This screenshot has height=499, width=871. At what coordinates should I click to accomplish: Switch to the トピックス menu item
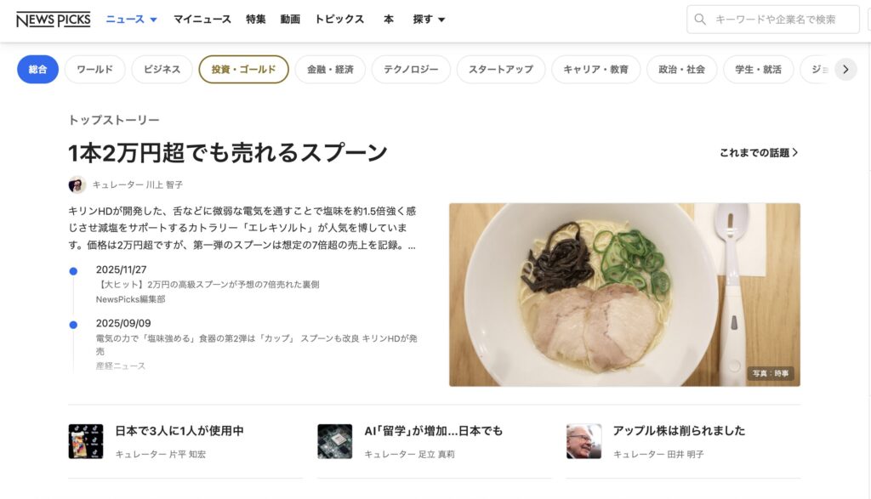339,20
